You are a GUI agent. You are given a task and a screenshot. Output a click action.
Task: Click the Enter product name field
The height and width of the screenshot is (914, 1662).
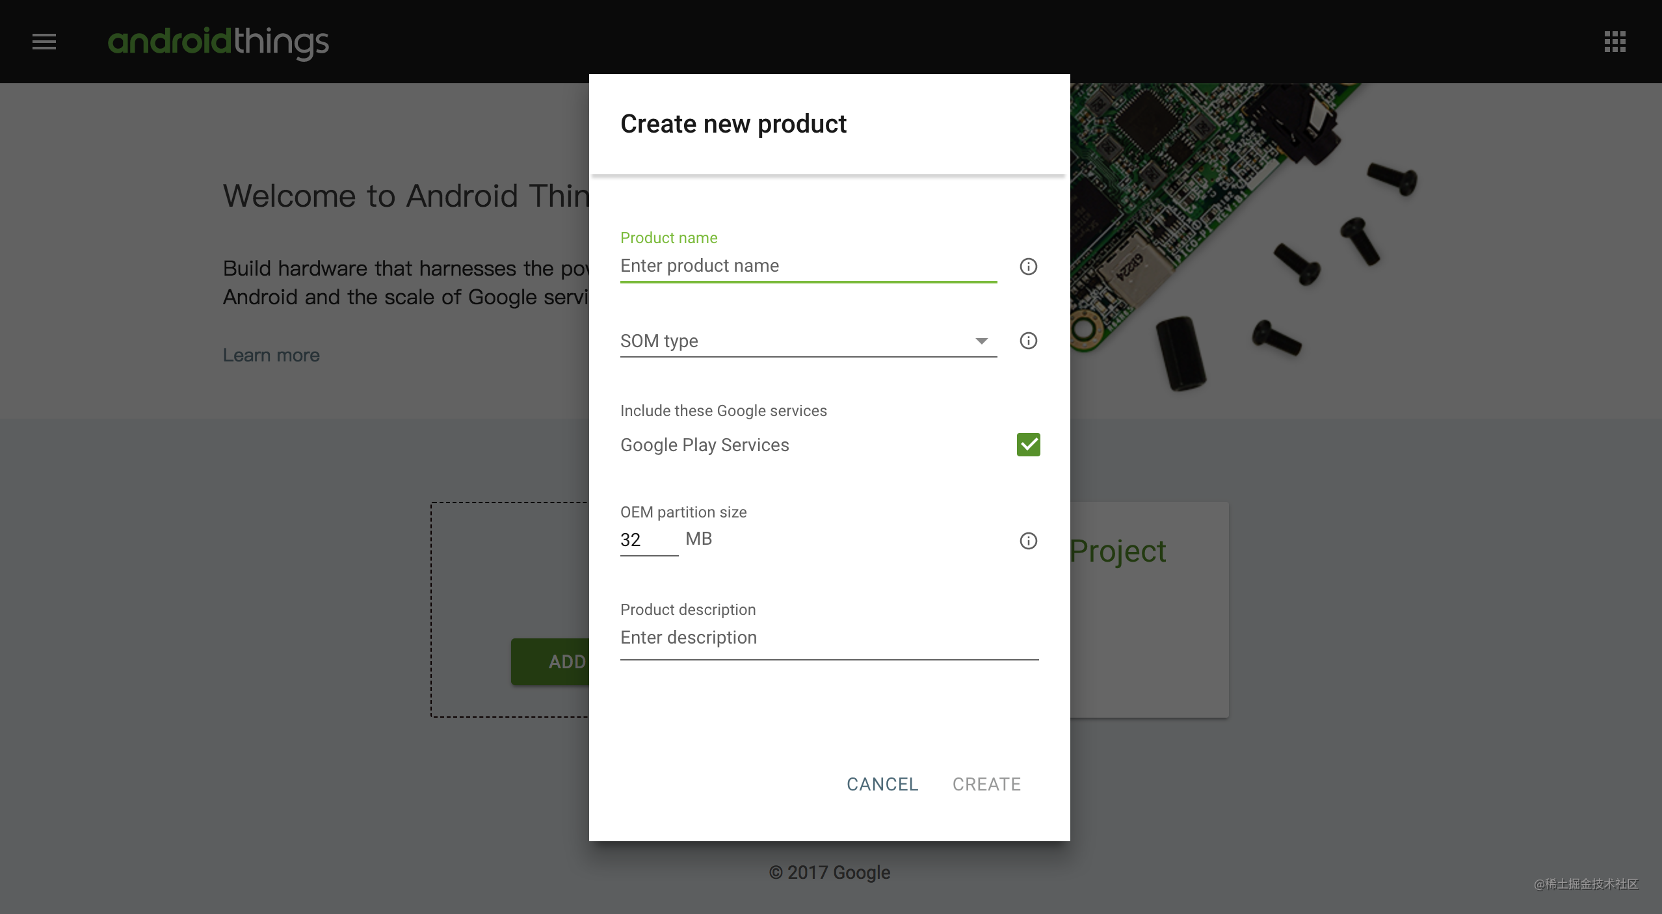(x=808, y=266)
